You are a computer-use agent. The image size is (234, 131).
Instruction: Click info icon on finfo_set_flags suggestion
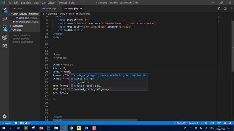tap(144, 75)
